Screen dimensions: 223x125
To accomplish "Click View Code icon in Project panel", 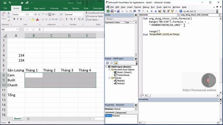I will [107, 63].
